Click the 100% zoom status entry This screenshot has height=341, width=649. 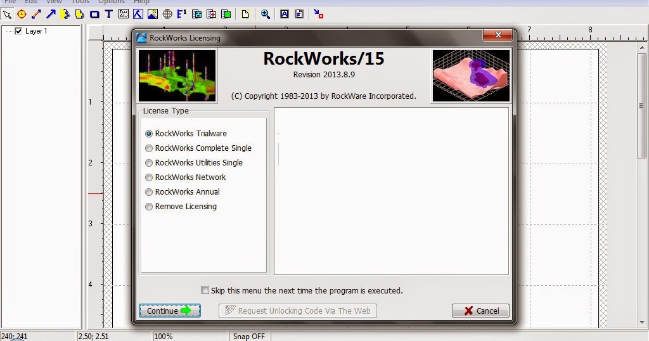point(163,337)
